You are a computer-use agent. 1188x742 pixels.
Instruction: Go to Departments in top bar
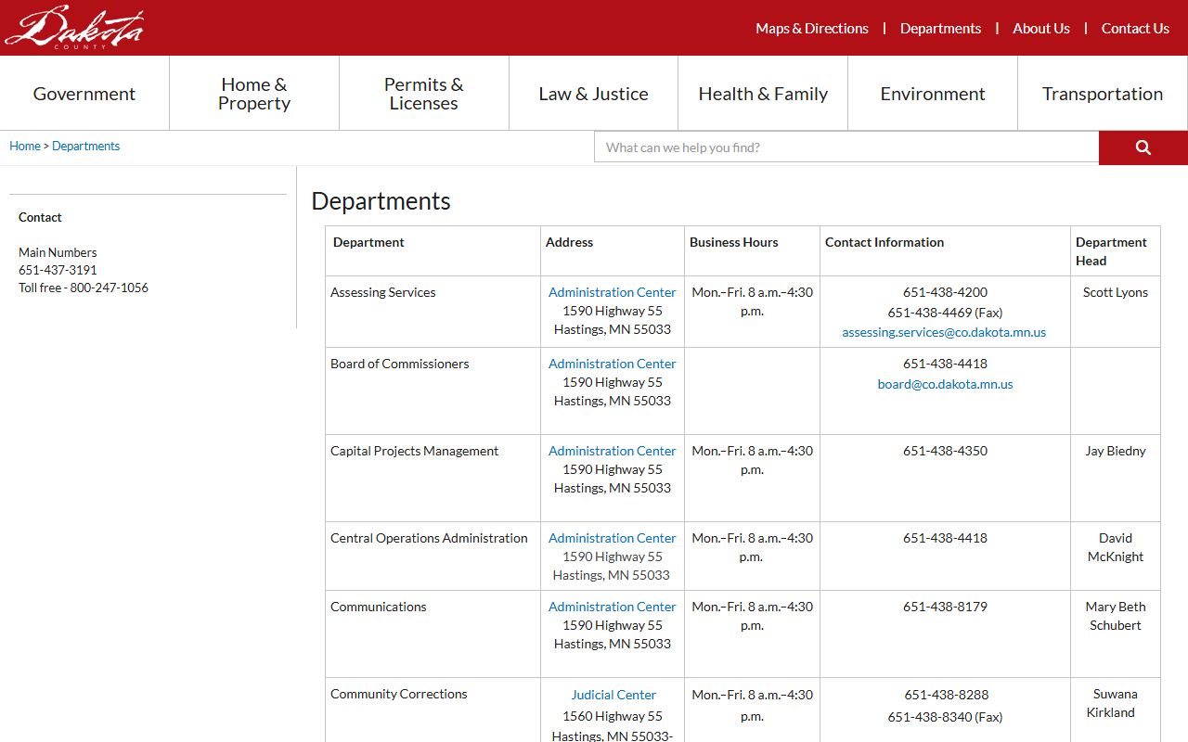tap(940, 29)
